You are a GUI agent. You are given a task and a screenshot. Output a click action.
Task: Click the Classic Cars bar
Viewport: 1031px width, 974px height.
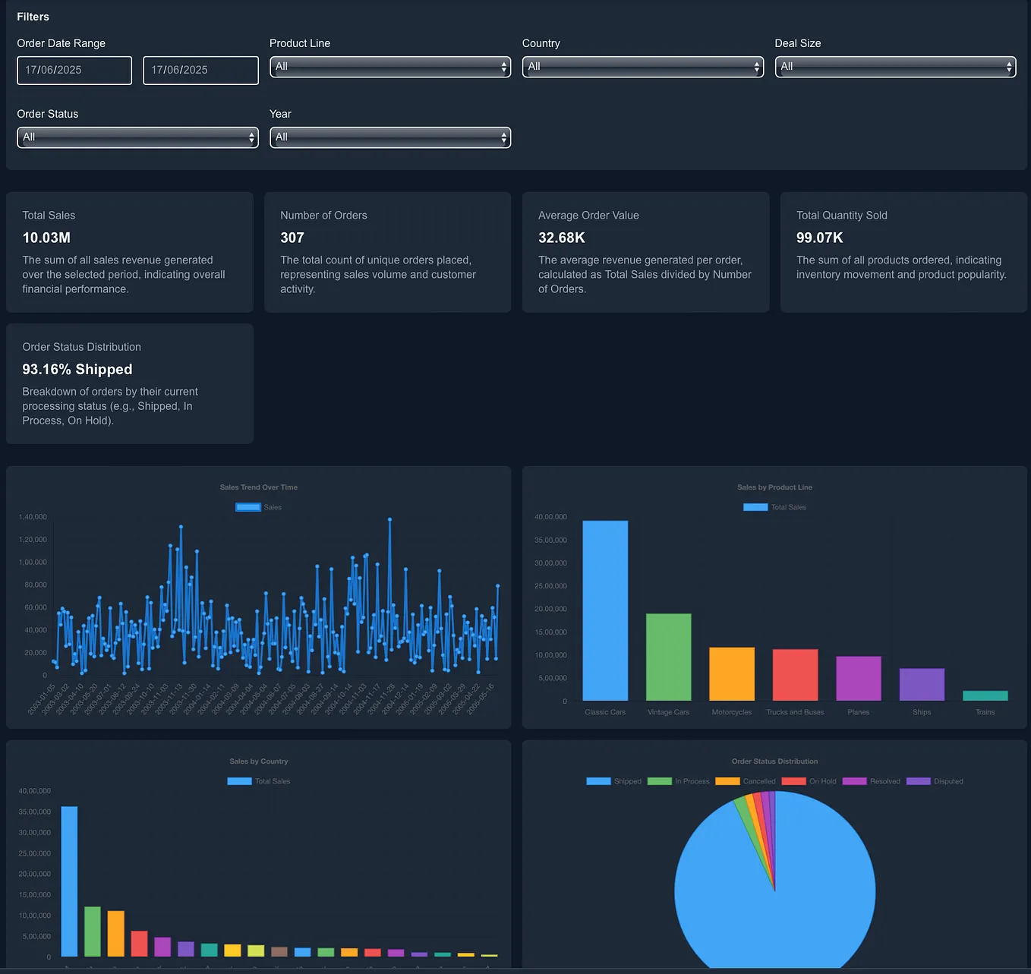[605, 607]
